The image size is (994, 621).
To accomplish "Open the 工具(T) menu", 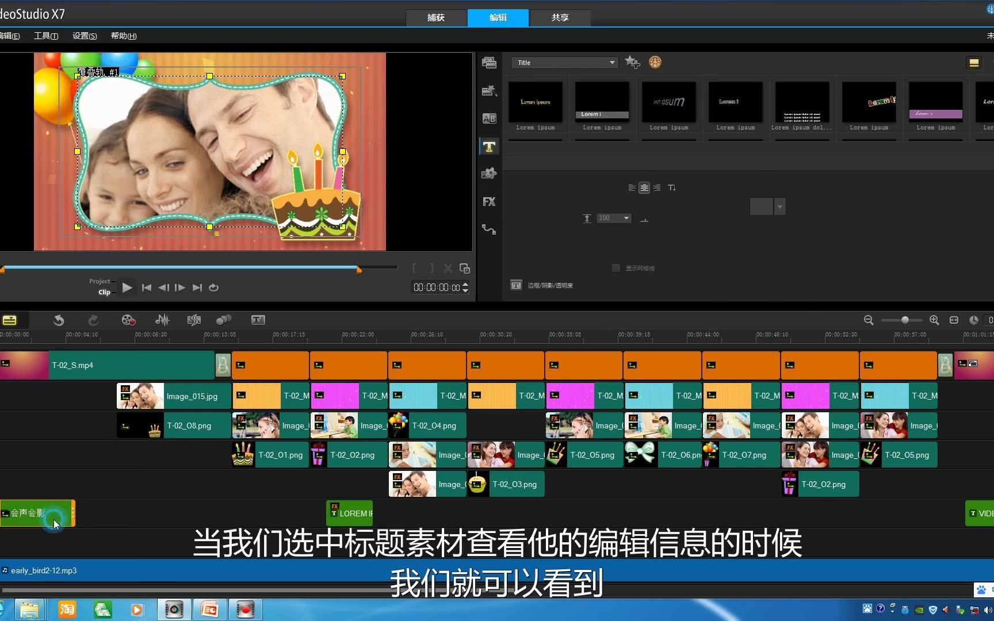I will 46,36.
